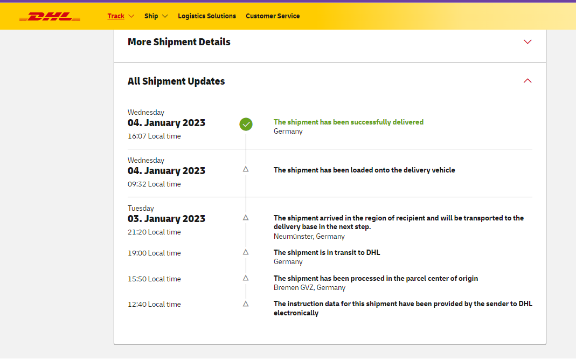Screen dimensions: 576x359
Task: Open Customer Service page
Action: [x=273, y=16]
